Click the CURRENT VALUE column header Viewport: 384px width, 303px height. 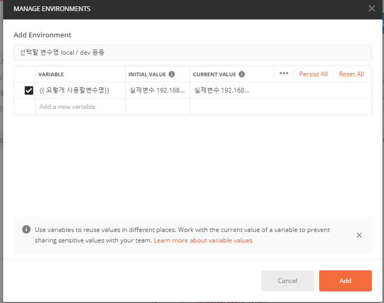pyautogui.click(x=214, y=74)
